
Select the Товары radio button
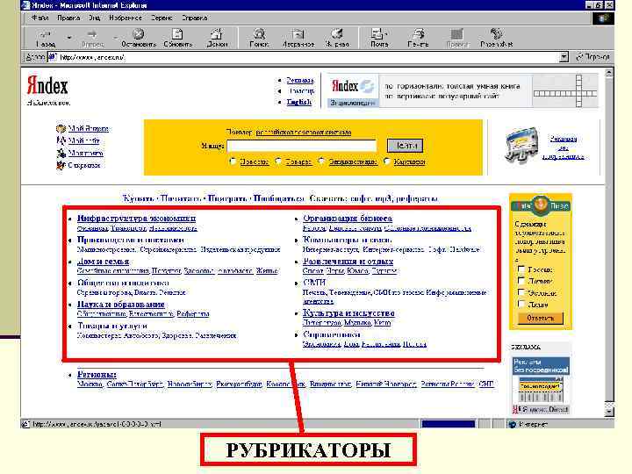278,162
